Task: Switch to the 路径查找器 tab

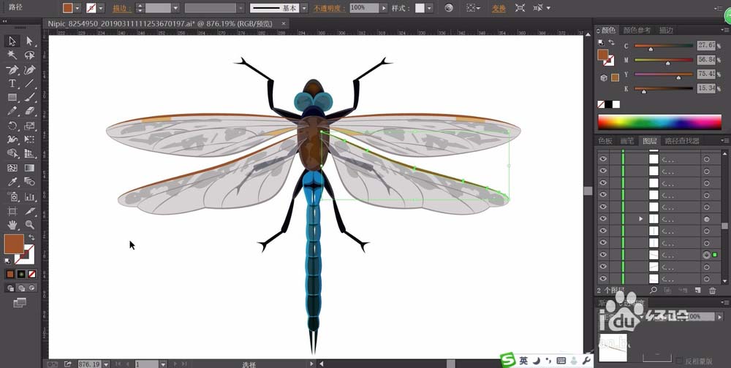Action: 682,141
